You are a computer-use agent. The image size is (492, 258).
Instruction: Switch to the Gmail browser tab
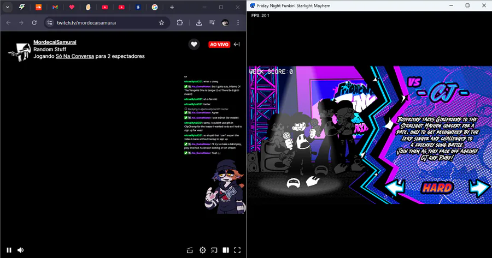click(55, 7)
